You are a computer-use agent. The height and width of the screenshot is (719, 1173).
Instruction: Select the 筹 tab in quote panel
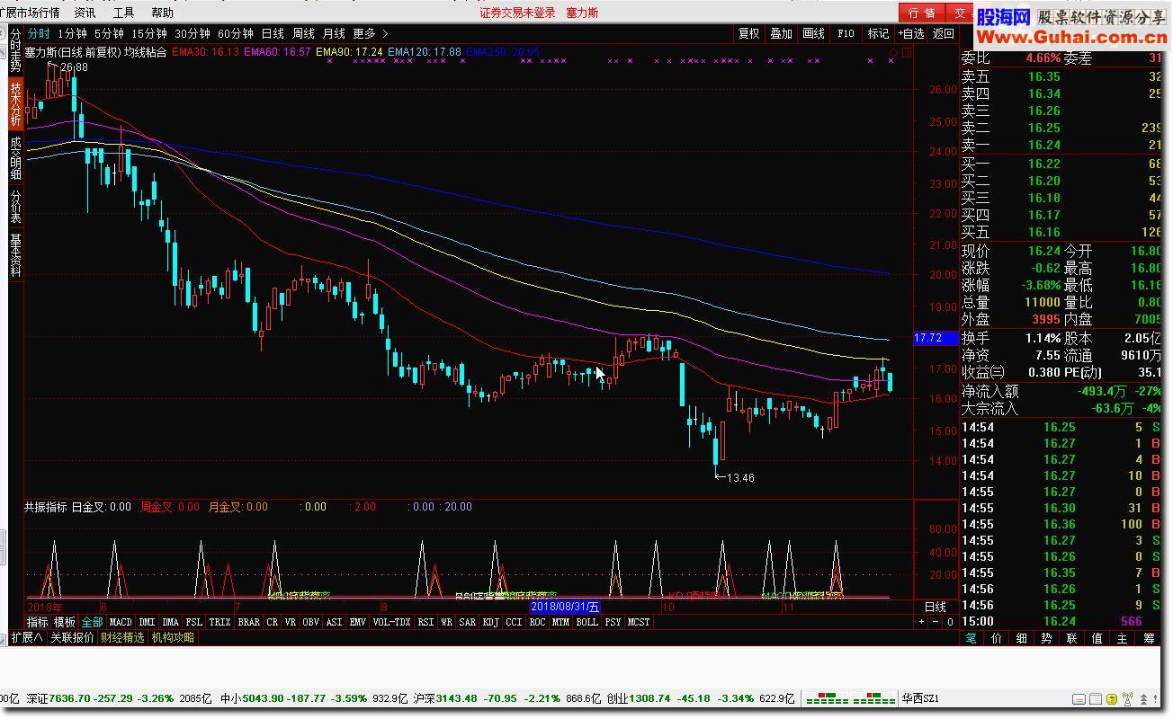click(1150, 638)
